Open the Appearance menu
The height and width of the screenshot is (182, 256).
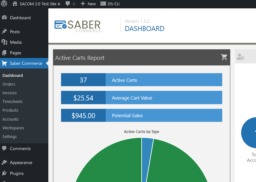[21, 162]
